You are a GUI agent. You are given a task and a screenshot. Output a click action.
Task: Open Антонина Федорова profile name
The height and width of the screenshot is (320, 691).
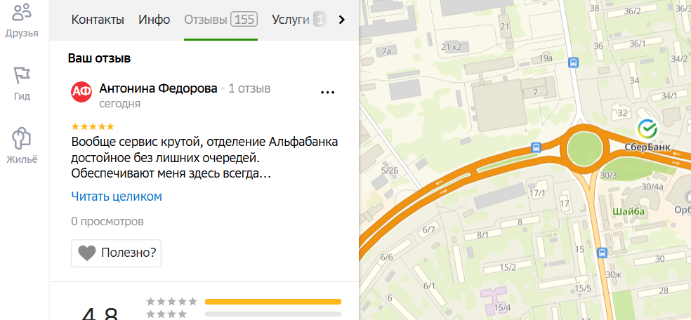coord(159,88)
